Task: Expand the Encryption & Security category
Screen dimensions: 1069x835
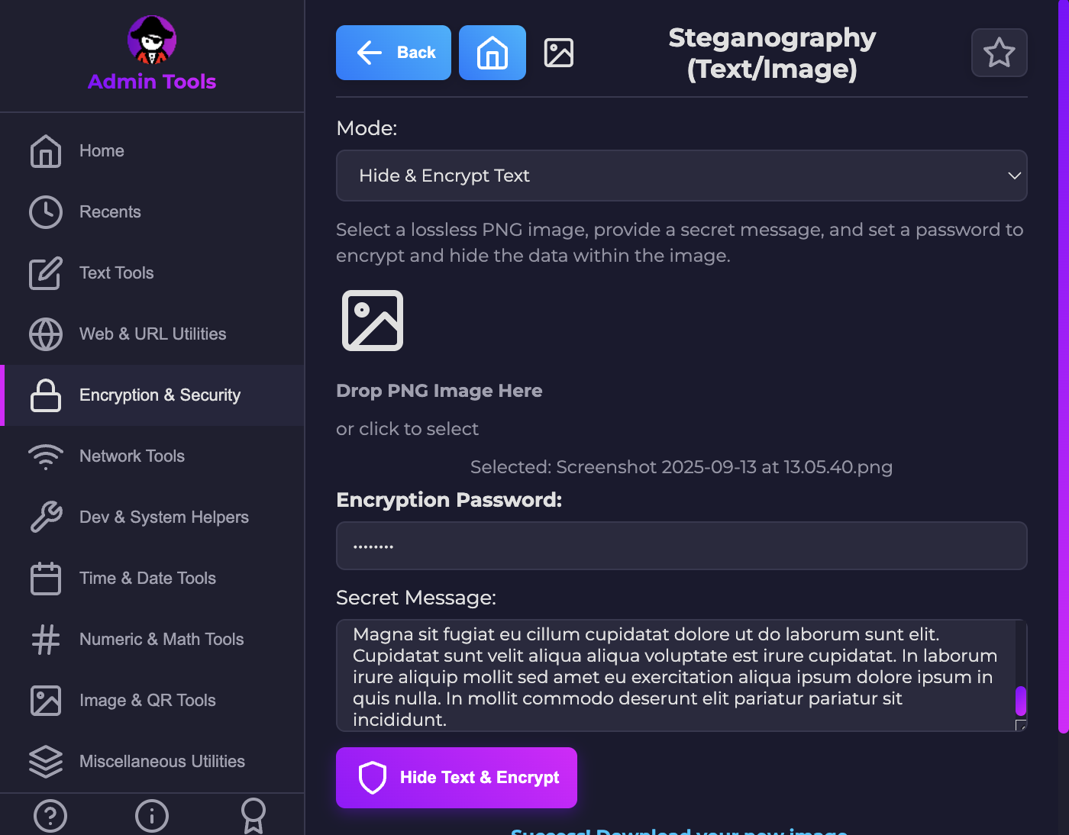Action: click(x=160, y=395)
